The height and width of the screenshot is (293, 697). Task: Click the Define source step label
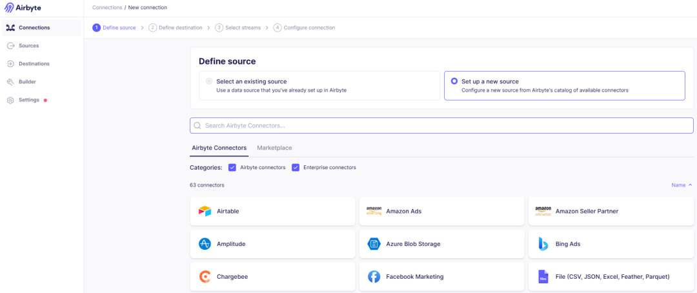[119, 28]
